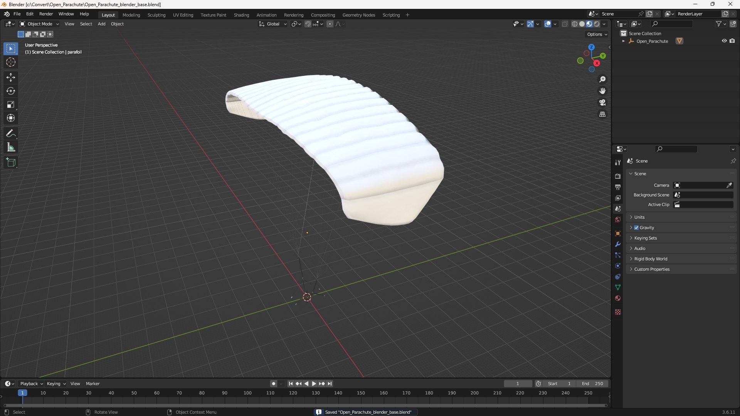Click the zoom view icon in the viewport

[602, 79]
